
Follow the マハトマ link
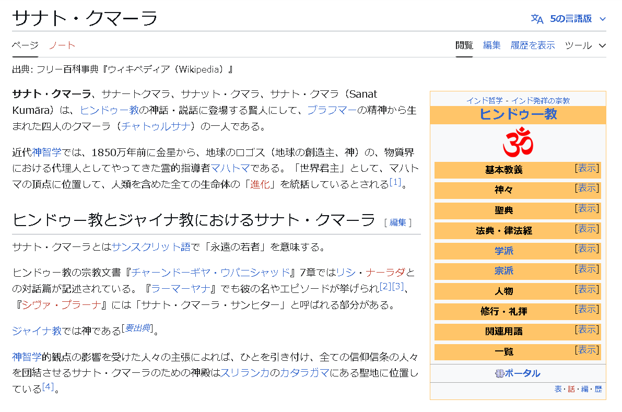(x=230, y=168)
